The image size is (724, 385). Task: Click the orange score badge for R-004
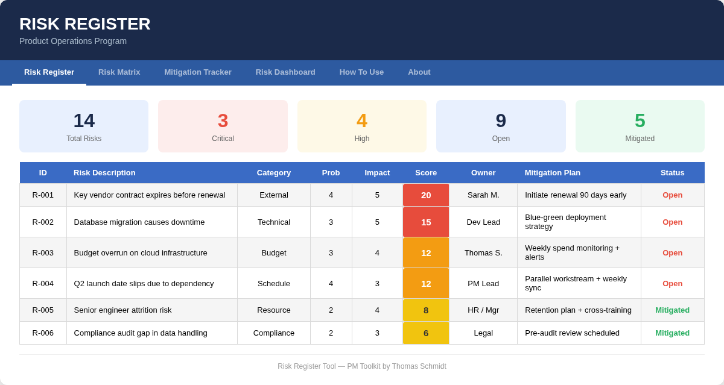click(x=425, y=283)
